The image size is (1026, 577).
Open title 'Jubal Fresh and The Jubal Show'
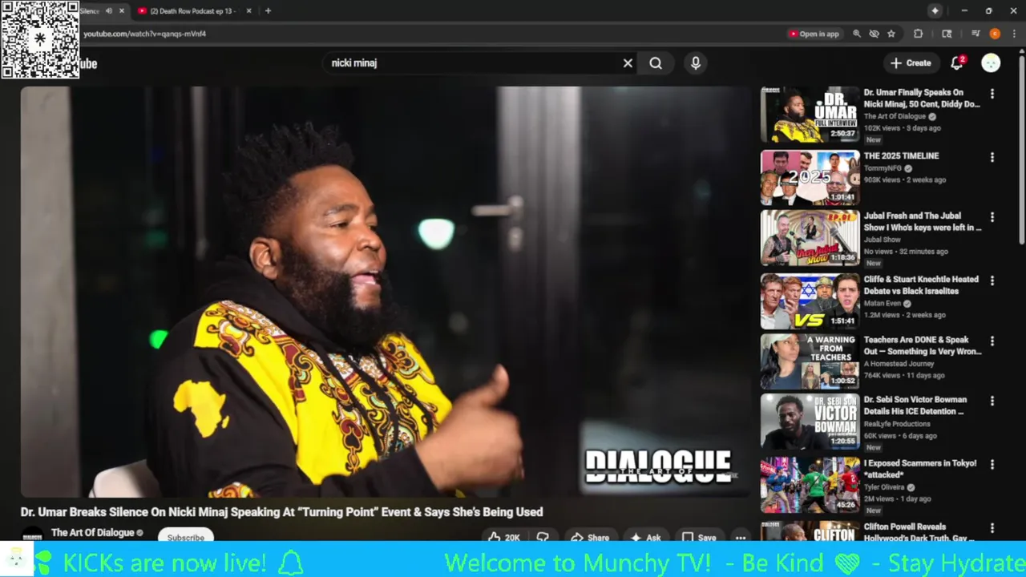point(923,221)
